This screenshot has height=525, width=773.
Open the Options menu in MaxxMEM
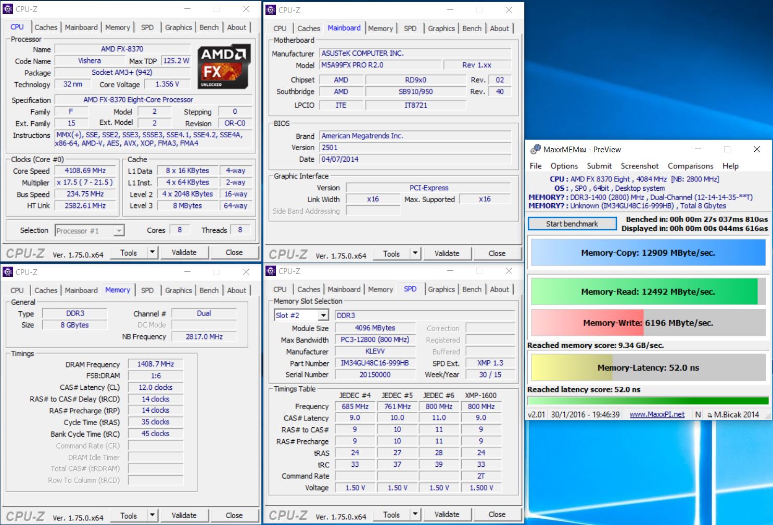pyautogui.click(x=564, y=166)
